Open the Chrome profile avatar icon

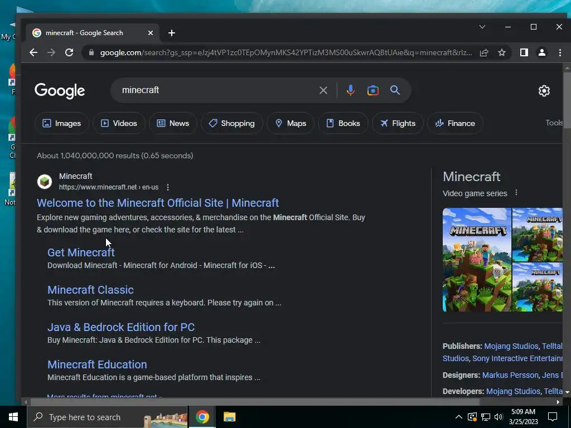pyautogui.click(x=542, y=53)
